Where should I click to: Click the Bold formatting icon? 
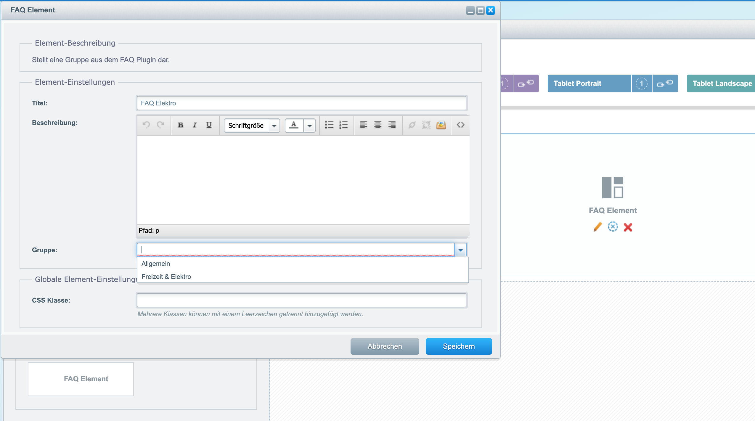coord(180,125)
